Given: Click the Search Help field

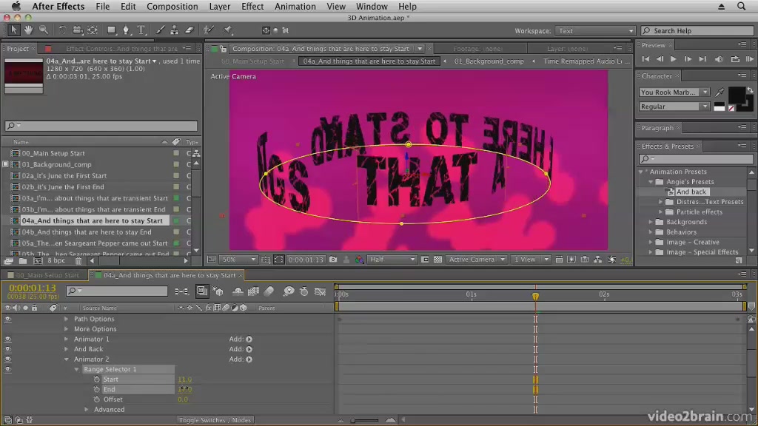Looking at the screenshot, I should 697,30.
